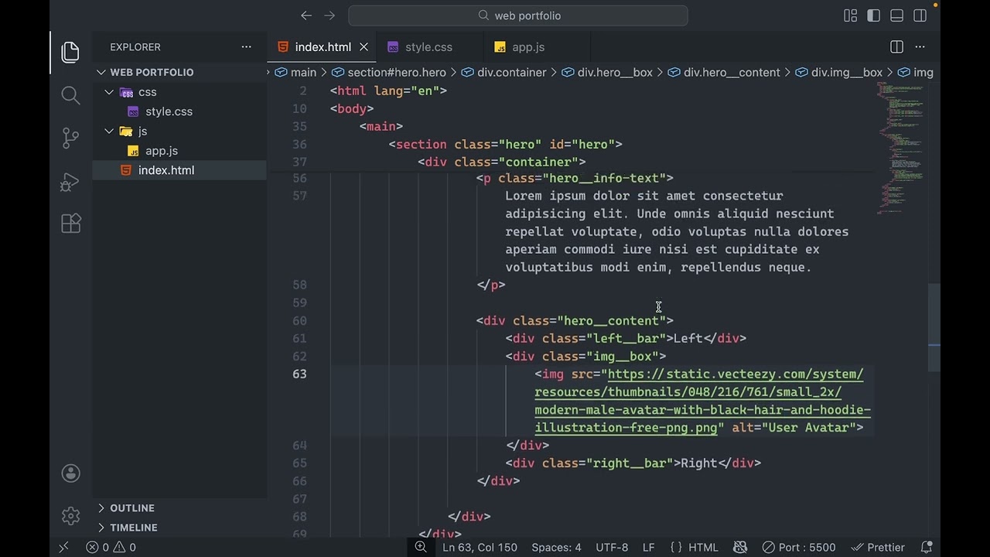The image size is (990, 557).
Task: Click the text "right__bar" on line 65
Action: click(x=630, y=463)
